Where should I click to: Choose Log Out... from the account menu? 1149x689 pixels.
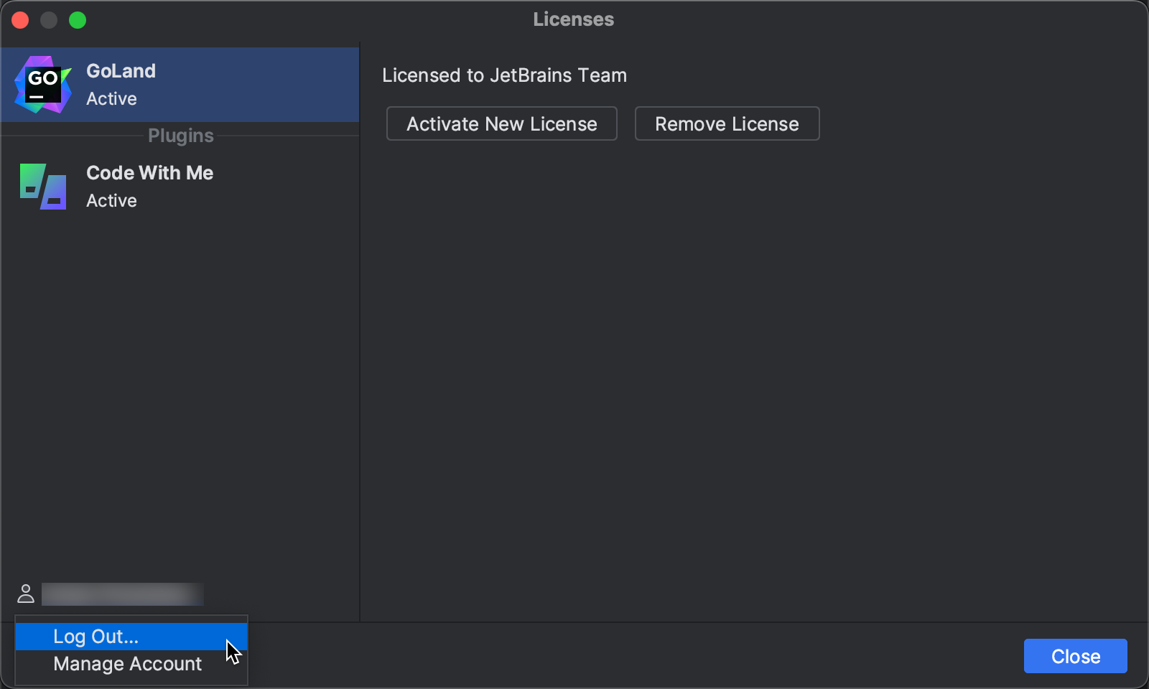(x=96, y=637)
